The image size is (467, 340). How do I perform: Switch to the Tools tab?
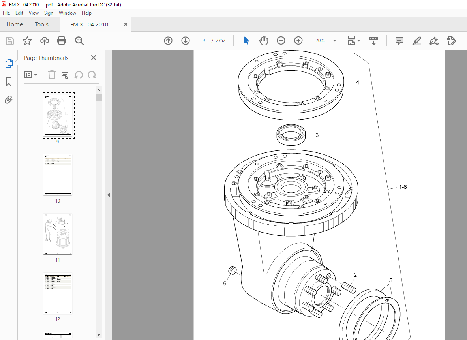[x=41, y=24]
